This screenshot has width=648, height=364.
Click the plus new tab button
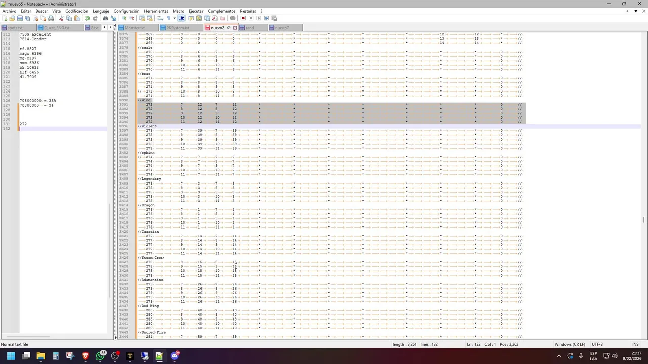pos(627,11)
